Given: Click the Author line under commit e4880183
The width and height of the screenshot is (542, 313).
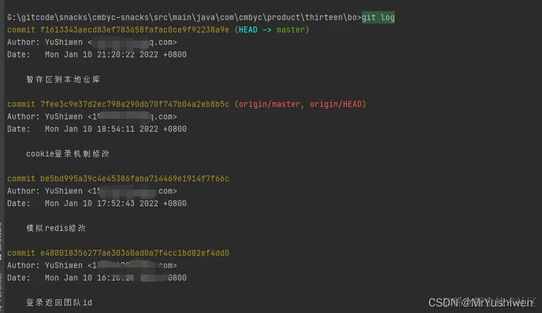Looking at the screenshot, I should pyautogui.click(x=92, y=265).
